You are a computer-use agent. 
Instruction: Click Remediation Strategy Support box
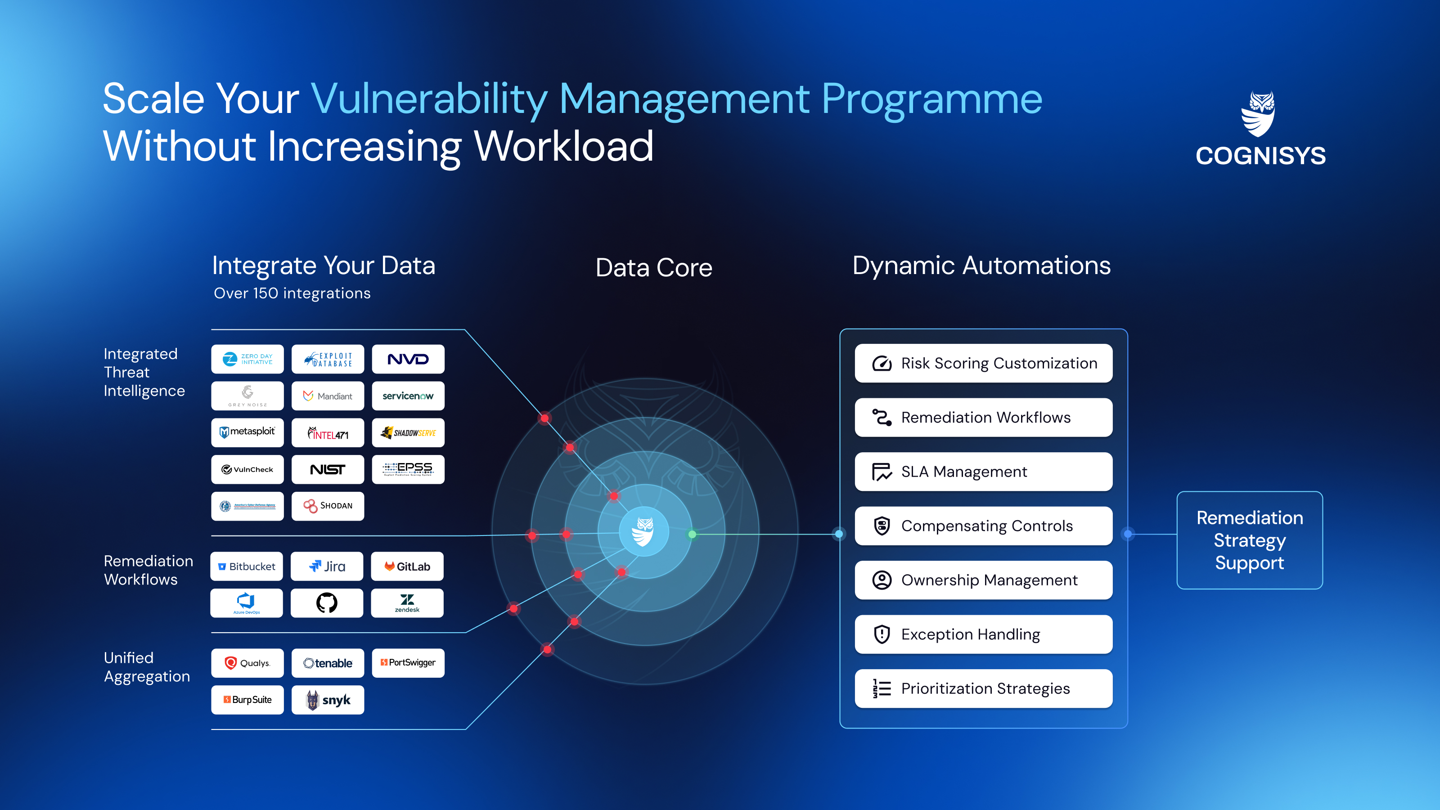pyautogui.click(x=1249, y=540)
